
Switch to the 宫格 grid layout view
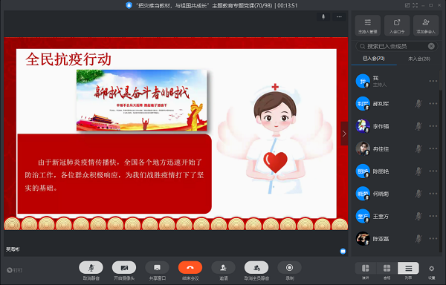click(x=387, y=268)
